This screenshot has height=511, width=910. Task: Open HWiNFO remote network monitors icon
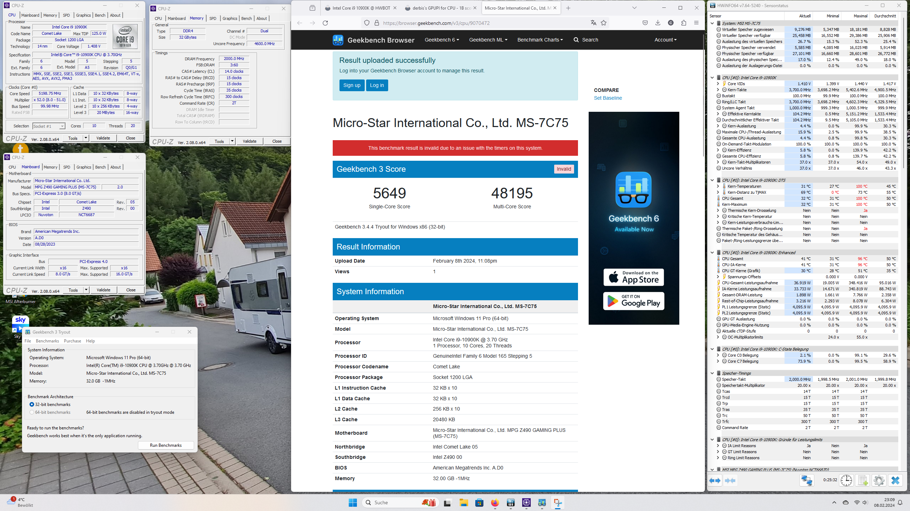click(x=807, y=480)
